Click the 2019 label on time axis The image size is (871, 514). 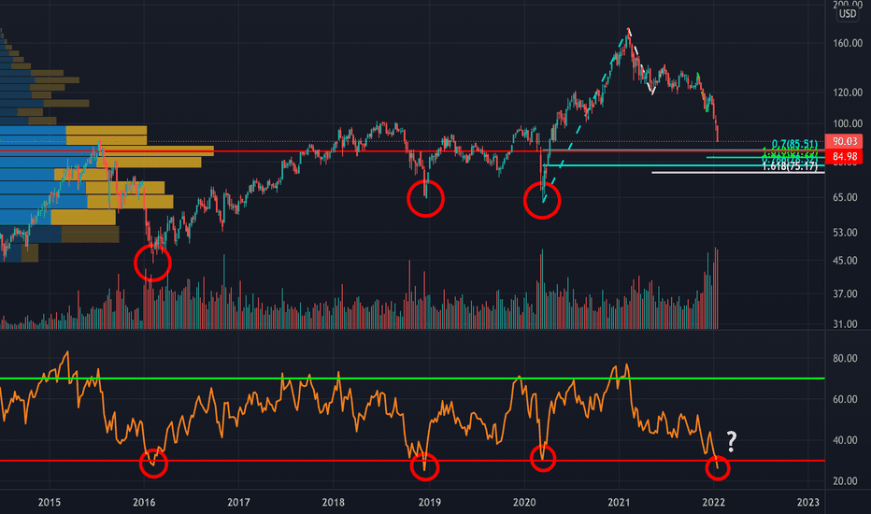[x=429, y=503]
